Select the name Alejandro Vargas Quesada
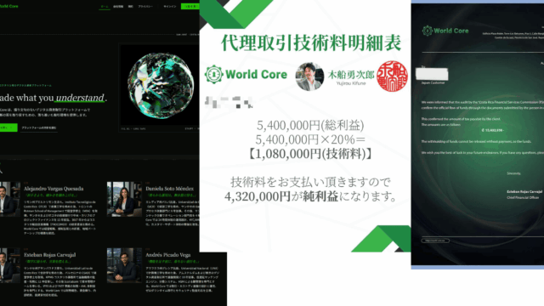This screenshot has height=306, width=544. [54, 189]
